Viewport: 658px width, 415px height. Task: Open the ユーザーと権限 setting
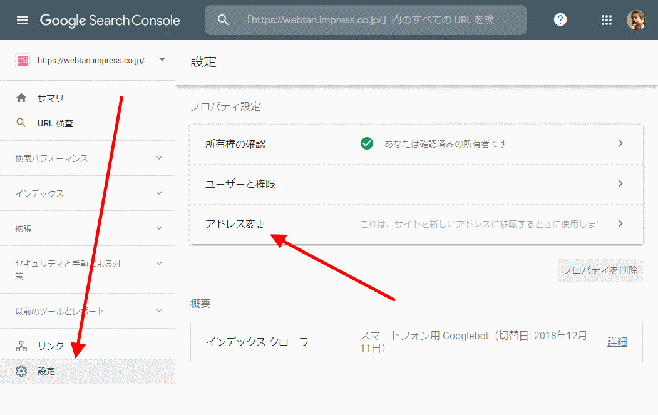416,184
